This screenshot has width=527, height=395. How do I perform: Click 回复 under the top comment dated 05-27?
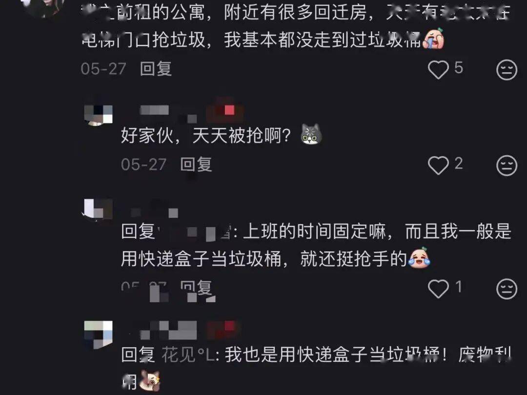(x=156, y=68)
